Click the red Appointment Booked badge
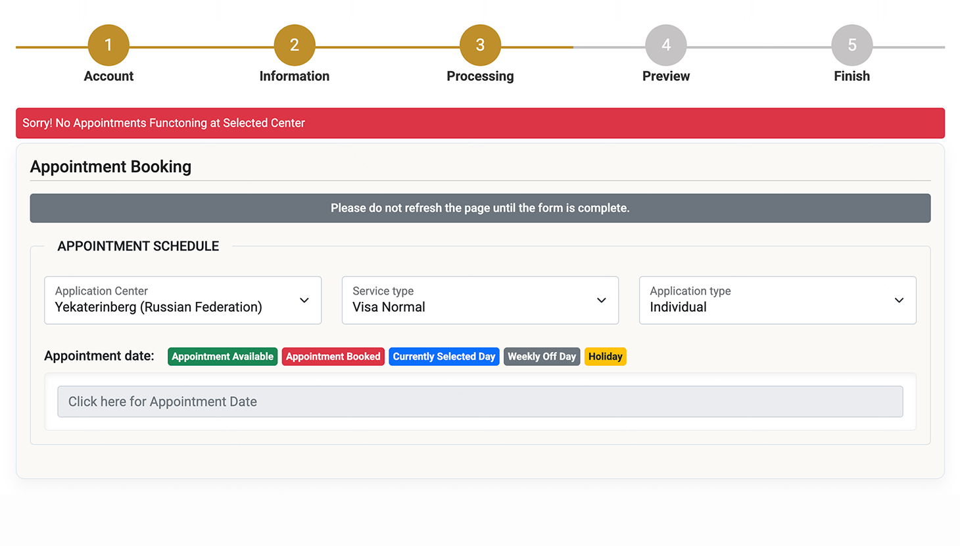960x546 pixels. [333, 357]
